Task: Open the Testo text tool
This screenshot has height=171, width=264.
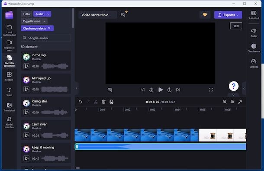Action: [9, 92]
